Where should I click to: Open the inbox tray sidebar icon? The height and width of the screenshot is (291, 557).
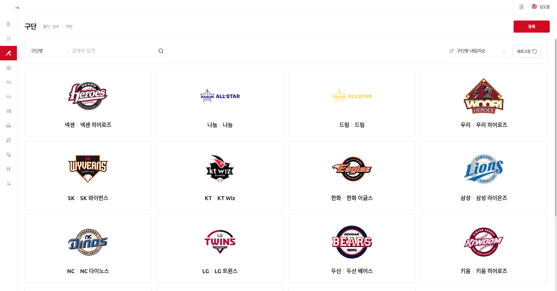click(8, 126)
